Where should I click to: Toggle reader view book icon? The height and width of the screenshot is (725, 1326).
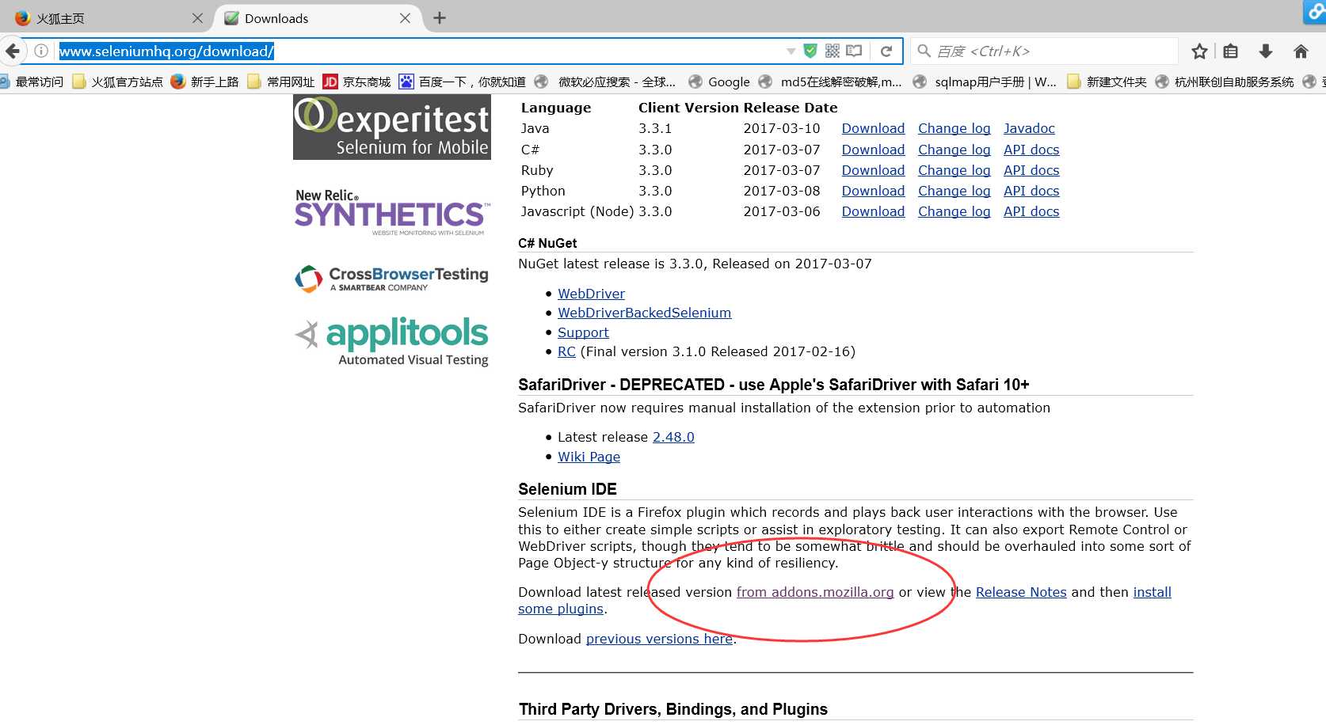coord(854,51)
